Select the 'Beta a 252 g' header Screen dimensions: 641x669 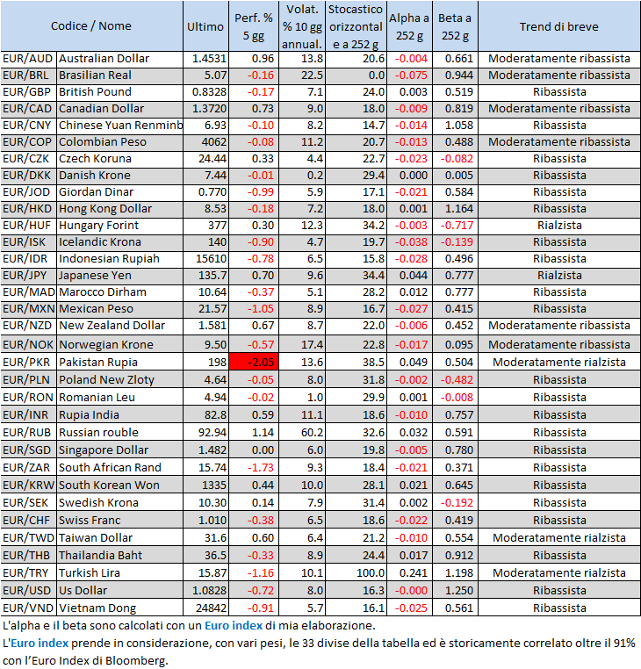[455, 26]
